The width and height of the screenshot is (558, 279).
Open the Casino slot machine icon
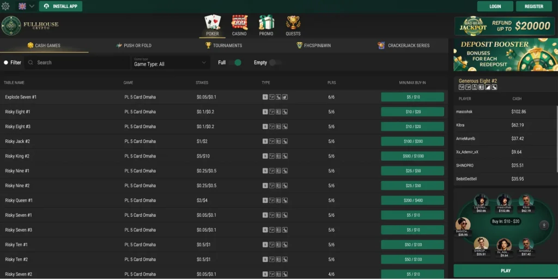tap(239, 23)
